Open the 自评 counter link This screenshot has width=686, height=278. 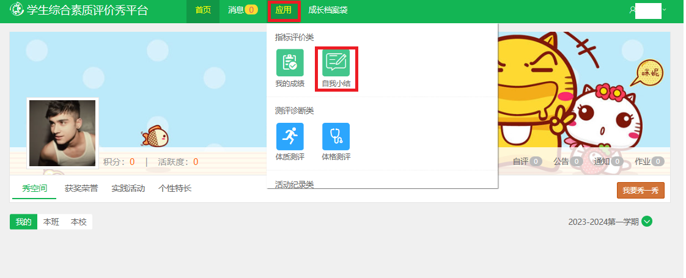tap(527, 162)
